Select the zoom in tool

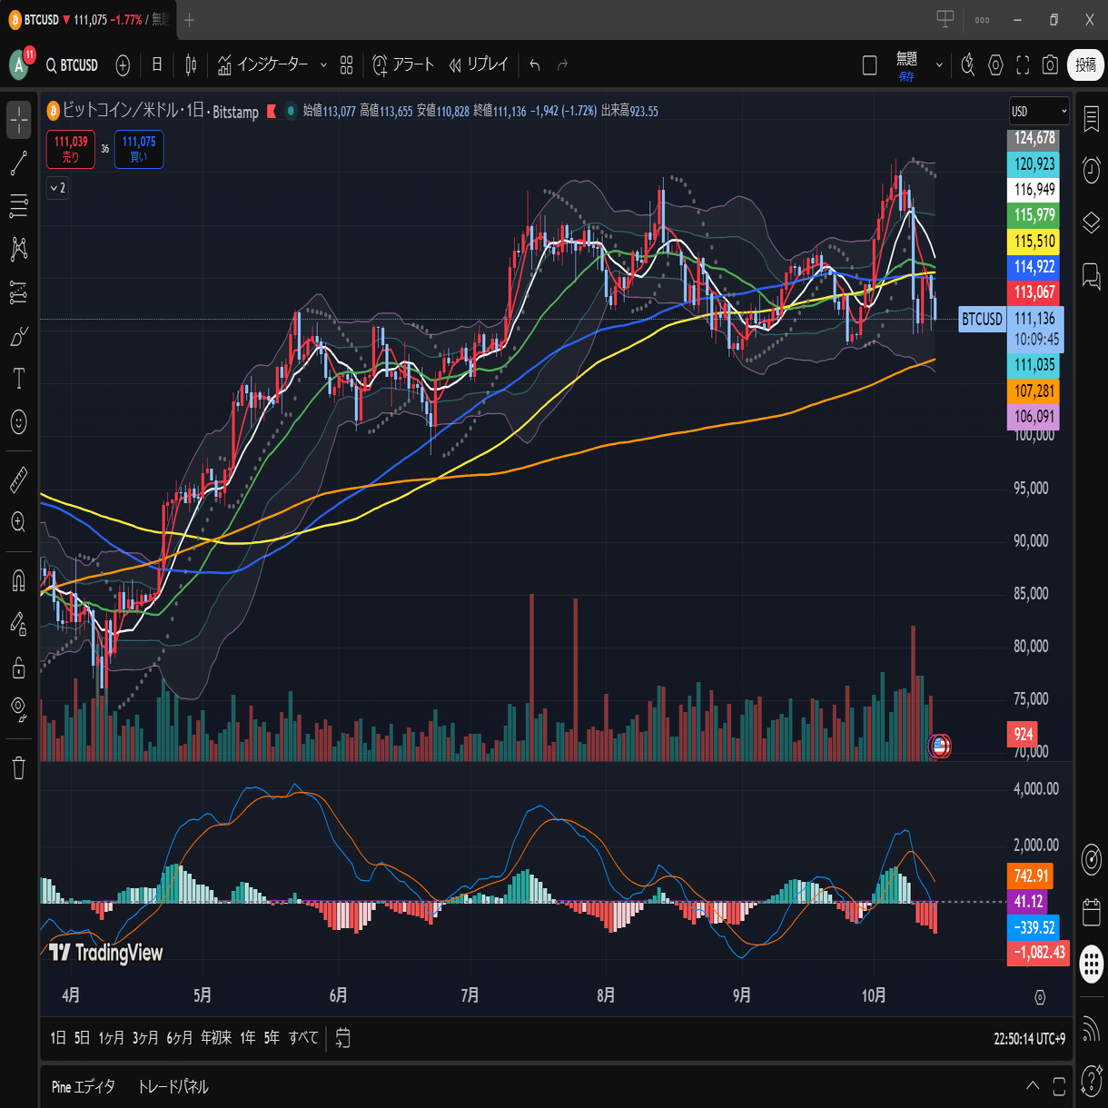[x=18, y=522]
